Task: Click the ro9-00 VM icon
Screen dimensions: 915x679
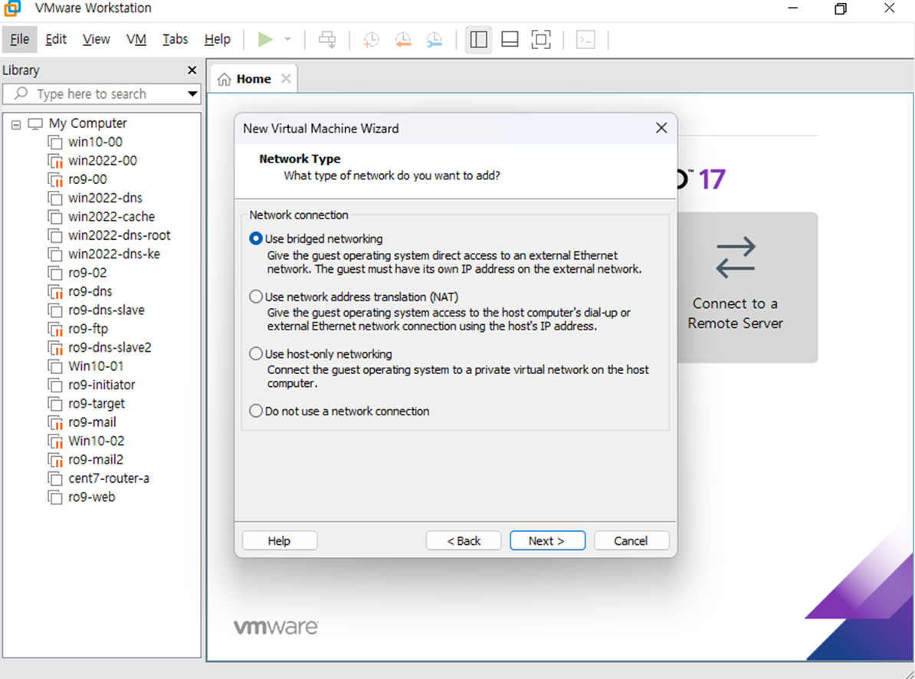Action: (55, 179)
